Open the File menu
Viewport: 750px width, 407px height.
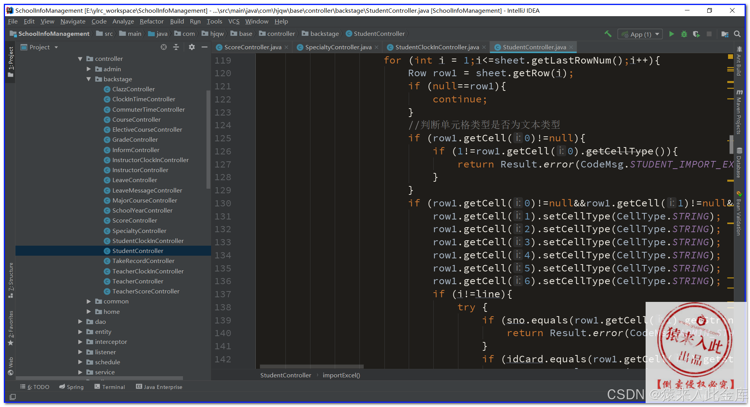click(x=13, y=22)
